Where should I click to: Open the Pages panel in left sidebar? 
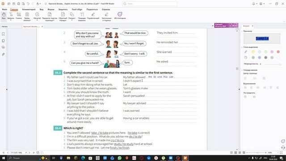tap(3, 41)
